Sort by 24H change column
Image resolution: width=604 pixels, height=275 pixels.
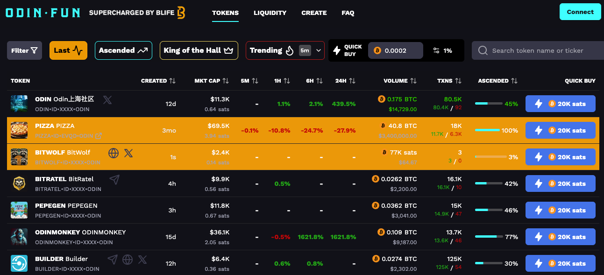[352, 81]
